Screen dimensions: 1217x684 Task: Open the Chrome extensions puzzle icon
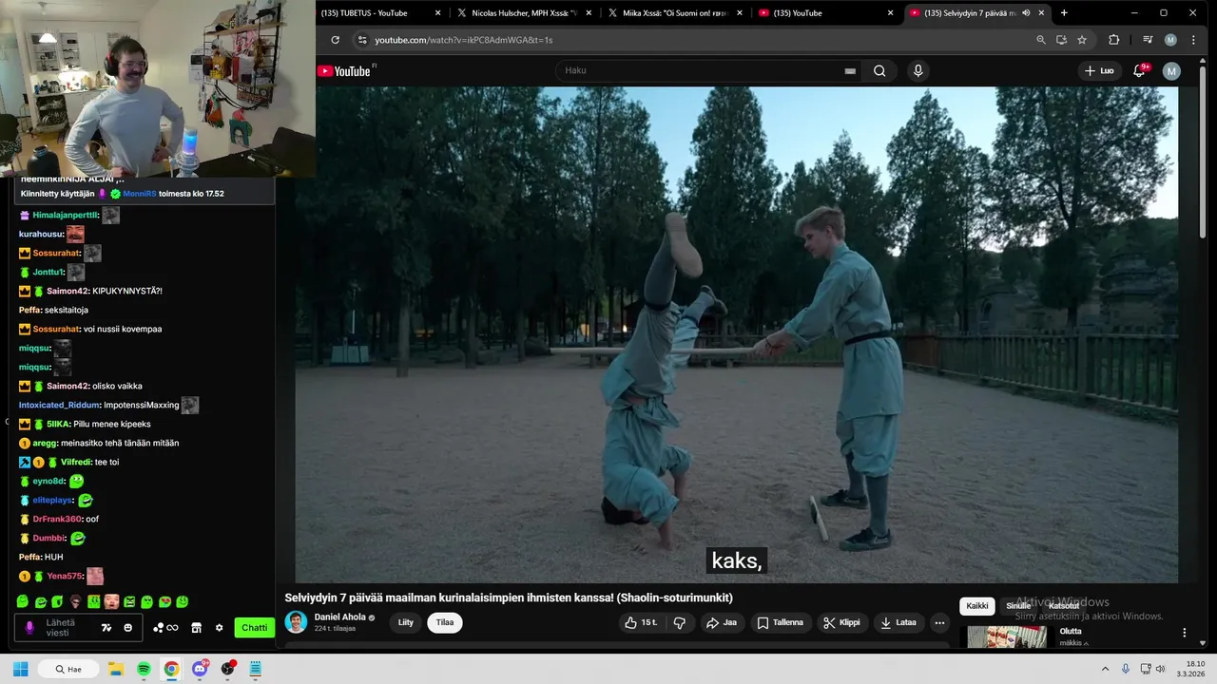tap(1113, 40)
